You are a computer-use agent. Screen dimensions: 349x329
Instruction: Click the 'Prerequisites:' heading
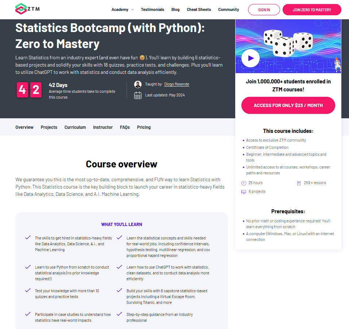coord(288,211)
